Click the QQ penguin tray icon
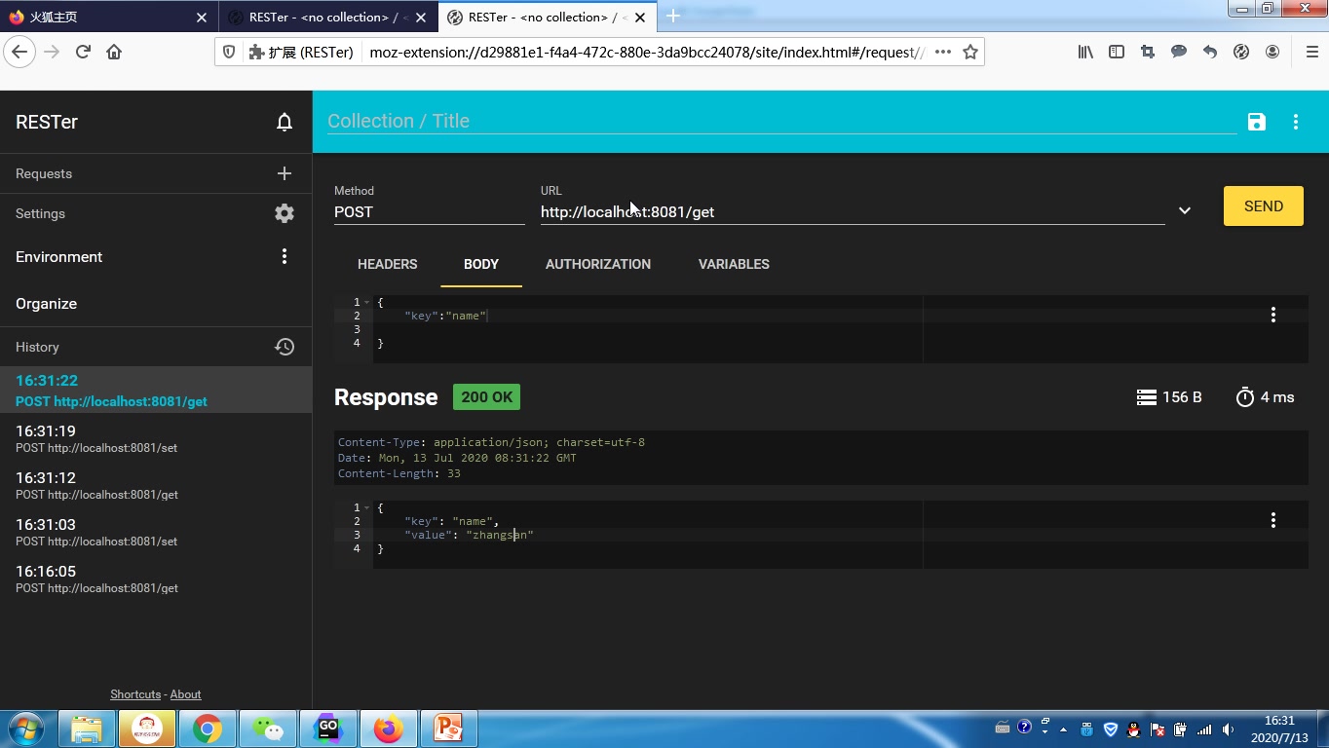1329x748 pixels. pos(1133,729)
